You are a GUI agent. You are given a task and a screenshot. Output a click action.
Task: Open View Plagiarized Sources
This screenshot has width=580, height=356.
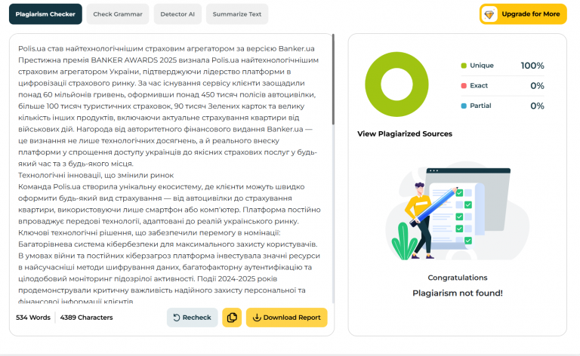(405, 133)
